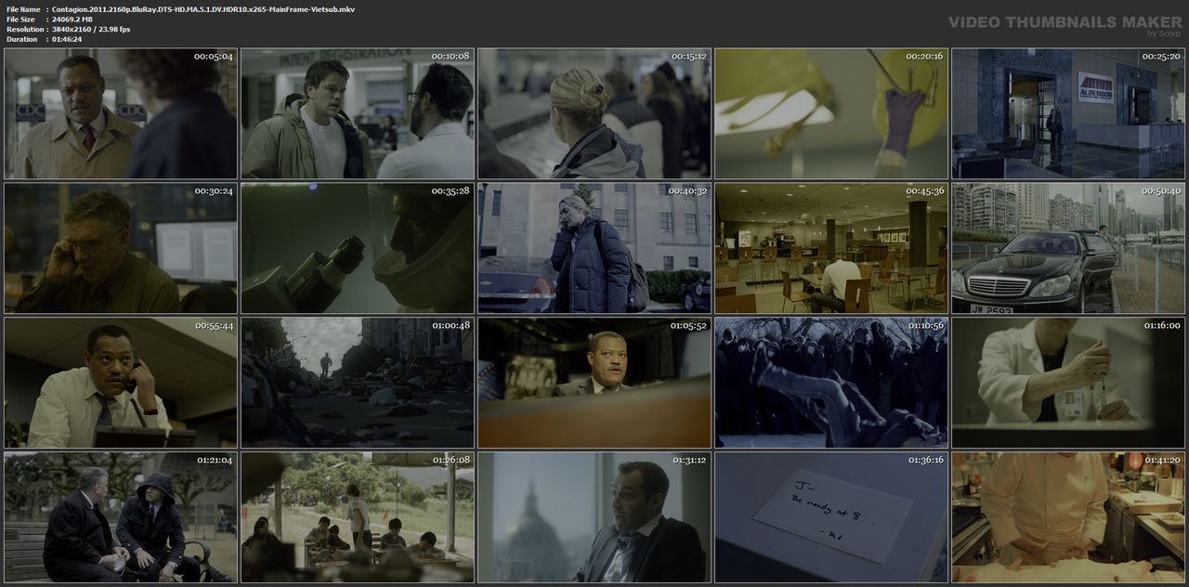Choose the thumbnail marked 00:55:44
Viewport: 1189px width, 587px height.
pos(121,383)
